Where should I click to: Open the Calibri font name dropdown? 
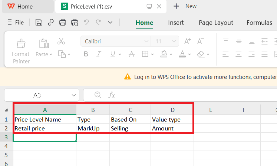pyautogui.click(x=146, y=41)
